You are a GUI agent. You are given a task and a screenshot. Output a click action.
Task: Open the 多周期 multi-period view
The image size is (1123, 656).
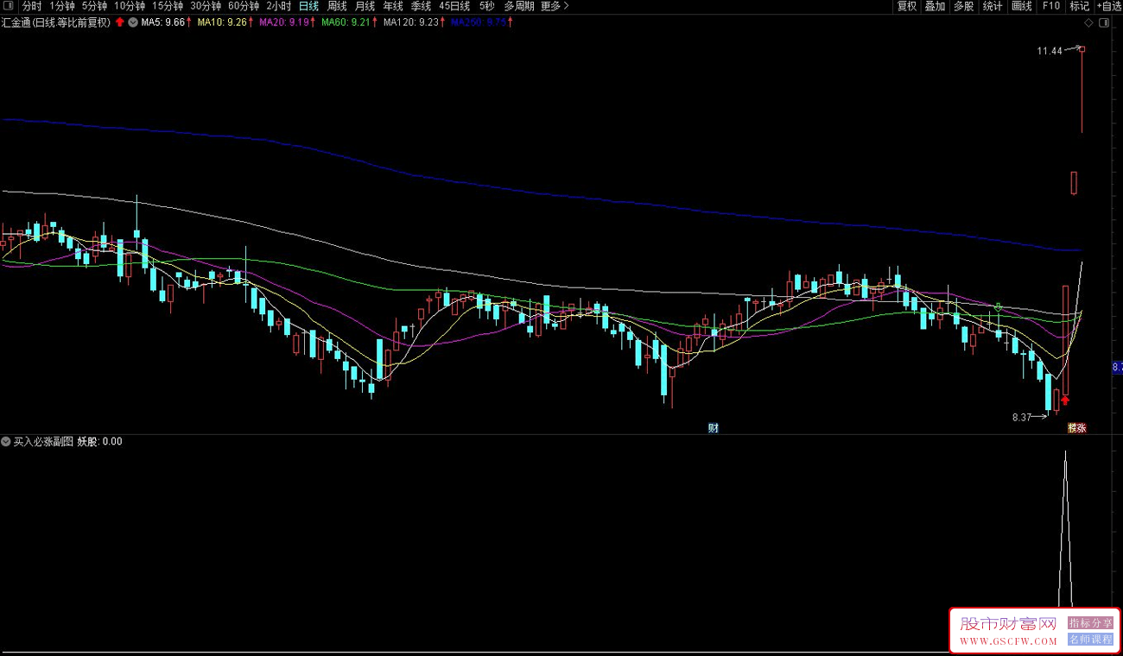tap(519, 6)
